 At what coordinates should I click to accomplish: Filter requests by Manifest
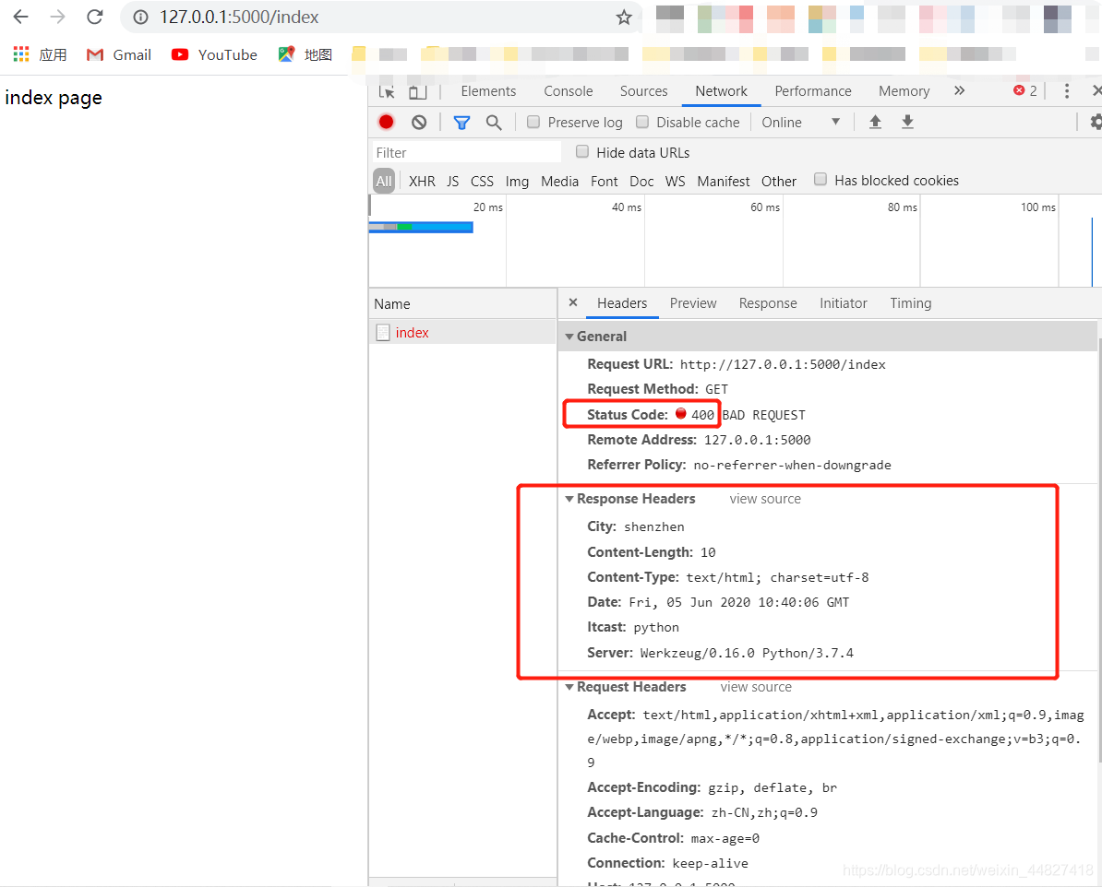pos(724,182)
